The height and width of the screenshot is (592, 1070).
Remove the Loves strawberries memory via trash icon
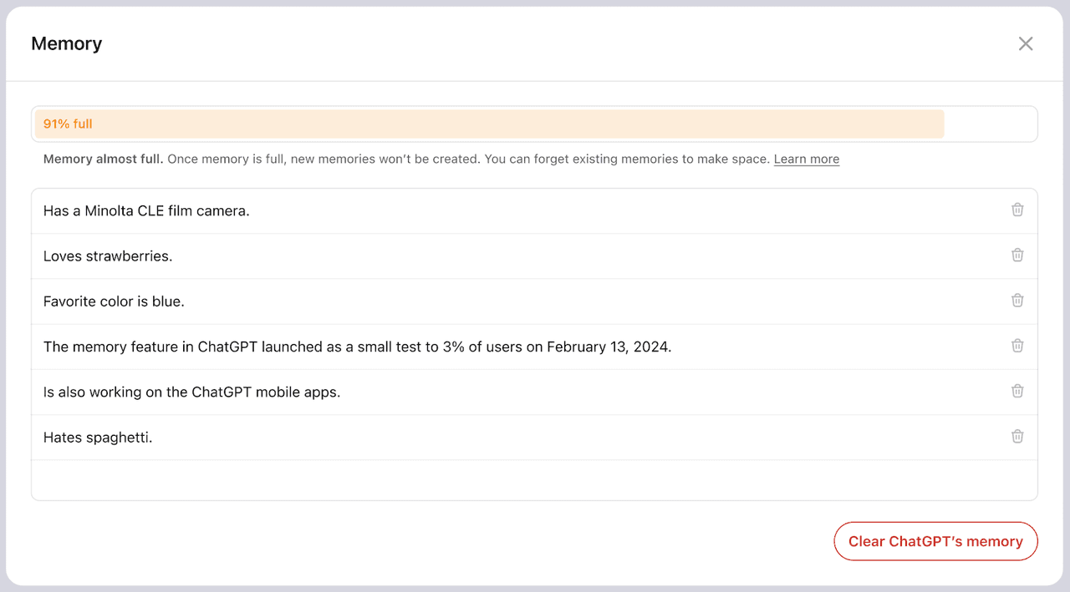(1017, 255)
